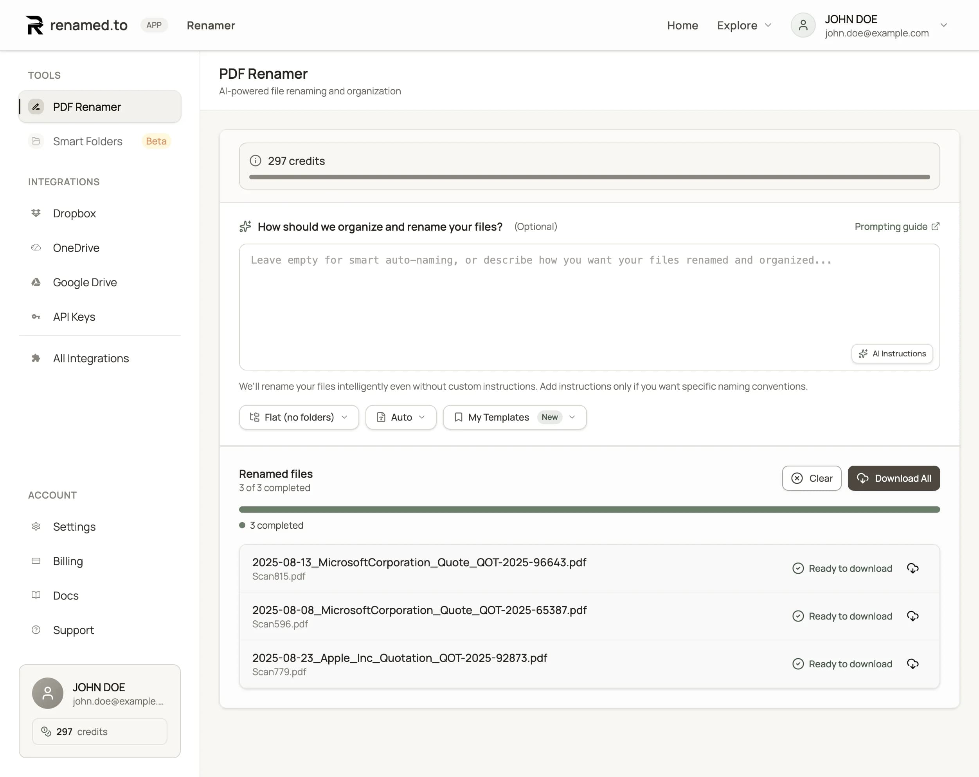Open the Dropbox integration
Screen dimensions: 979x777
pyautogui.click(x=74, y=213)
